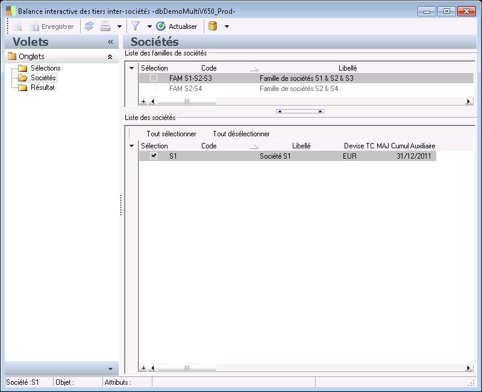Open the dropdown arrow next to print
Image resolution: width=482 pixels, height=392 pixels.
pos(119,27)
